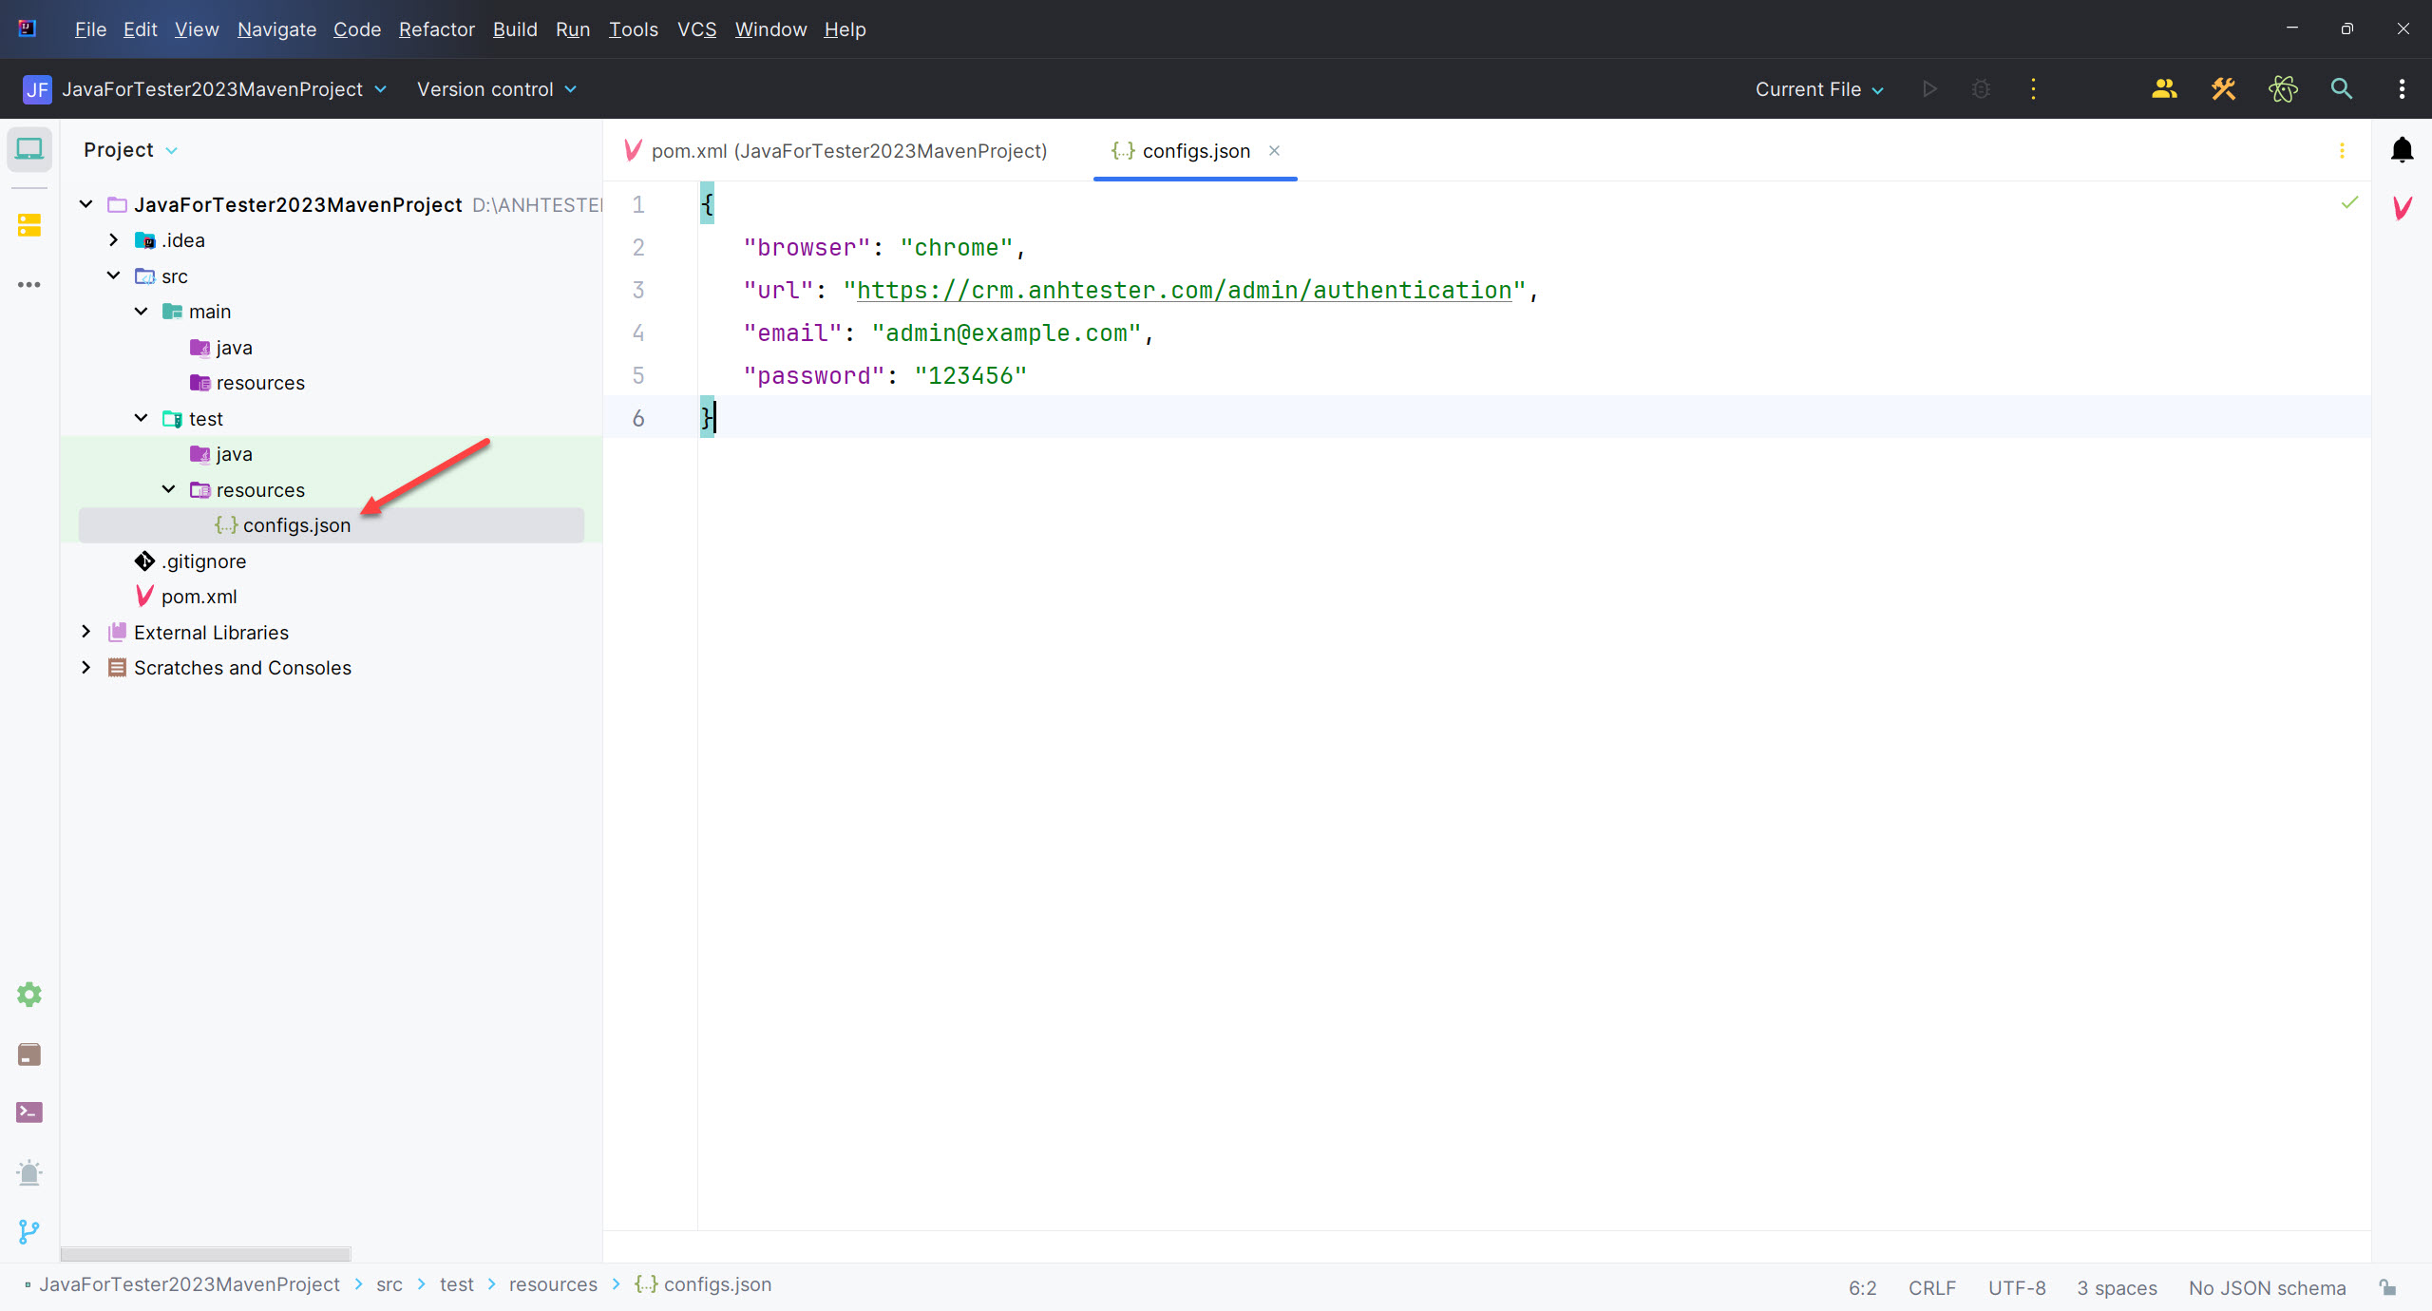This screenshot has width=2432, height=1311.
Task: Expand External Libraries node
Action: [85, 632]
